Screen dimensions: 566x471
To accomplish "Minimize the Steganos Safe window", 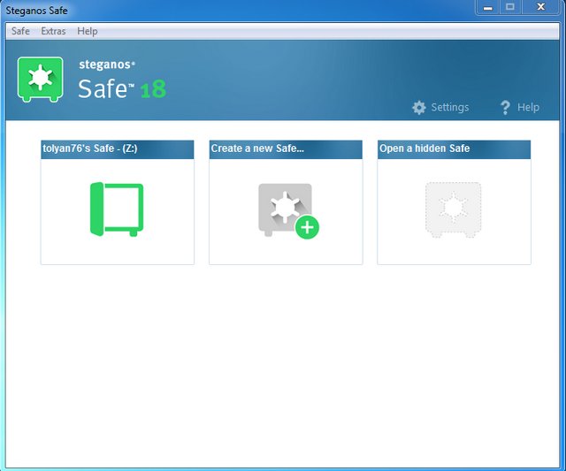I will tap(488, 8).
